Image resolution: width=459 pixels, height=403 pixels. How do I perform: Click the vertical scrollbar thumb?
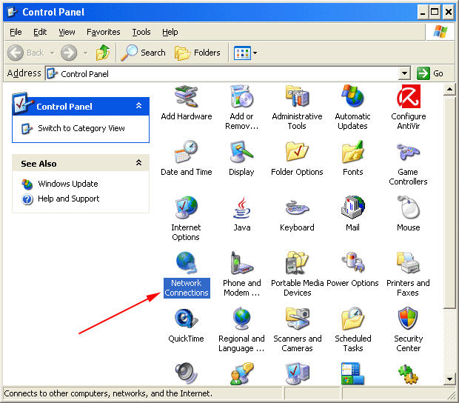[449, 202]
